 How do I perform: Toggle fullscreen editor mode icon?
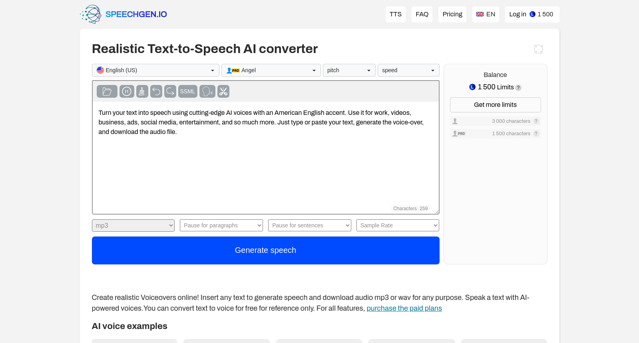[x=539, y=49]
